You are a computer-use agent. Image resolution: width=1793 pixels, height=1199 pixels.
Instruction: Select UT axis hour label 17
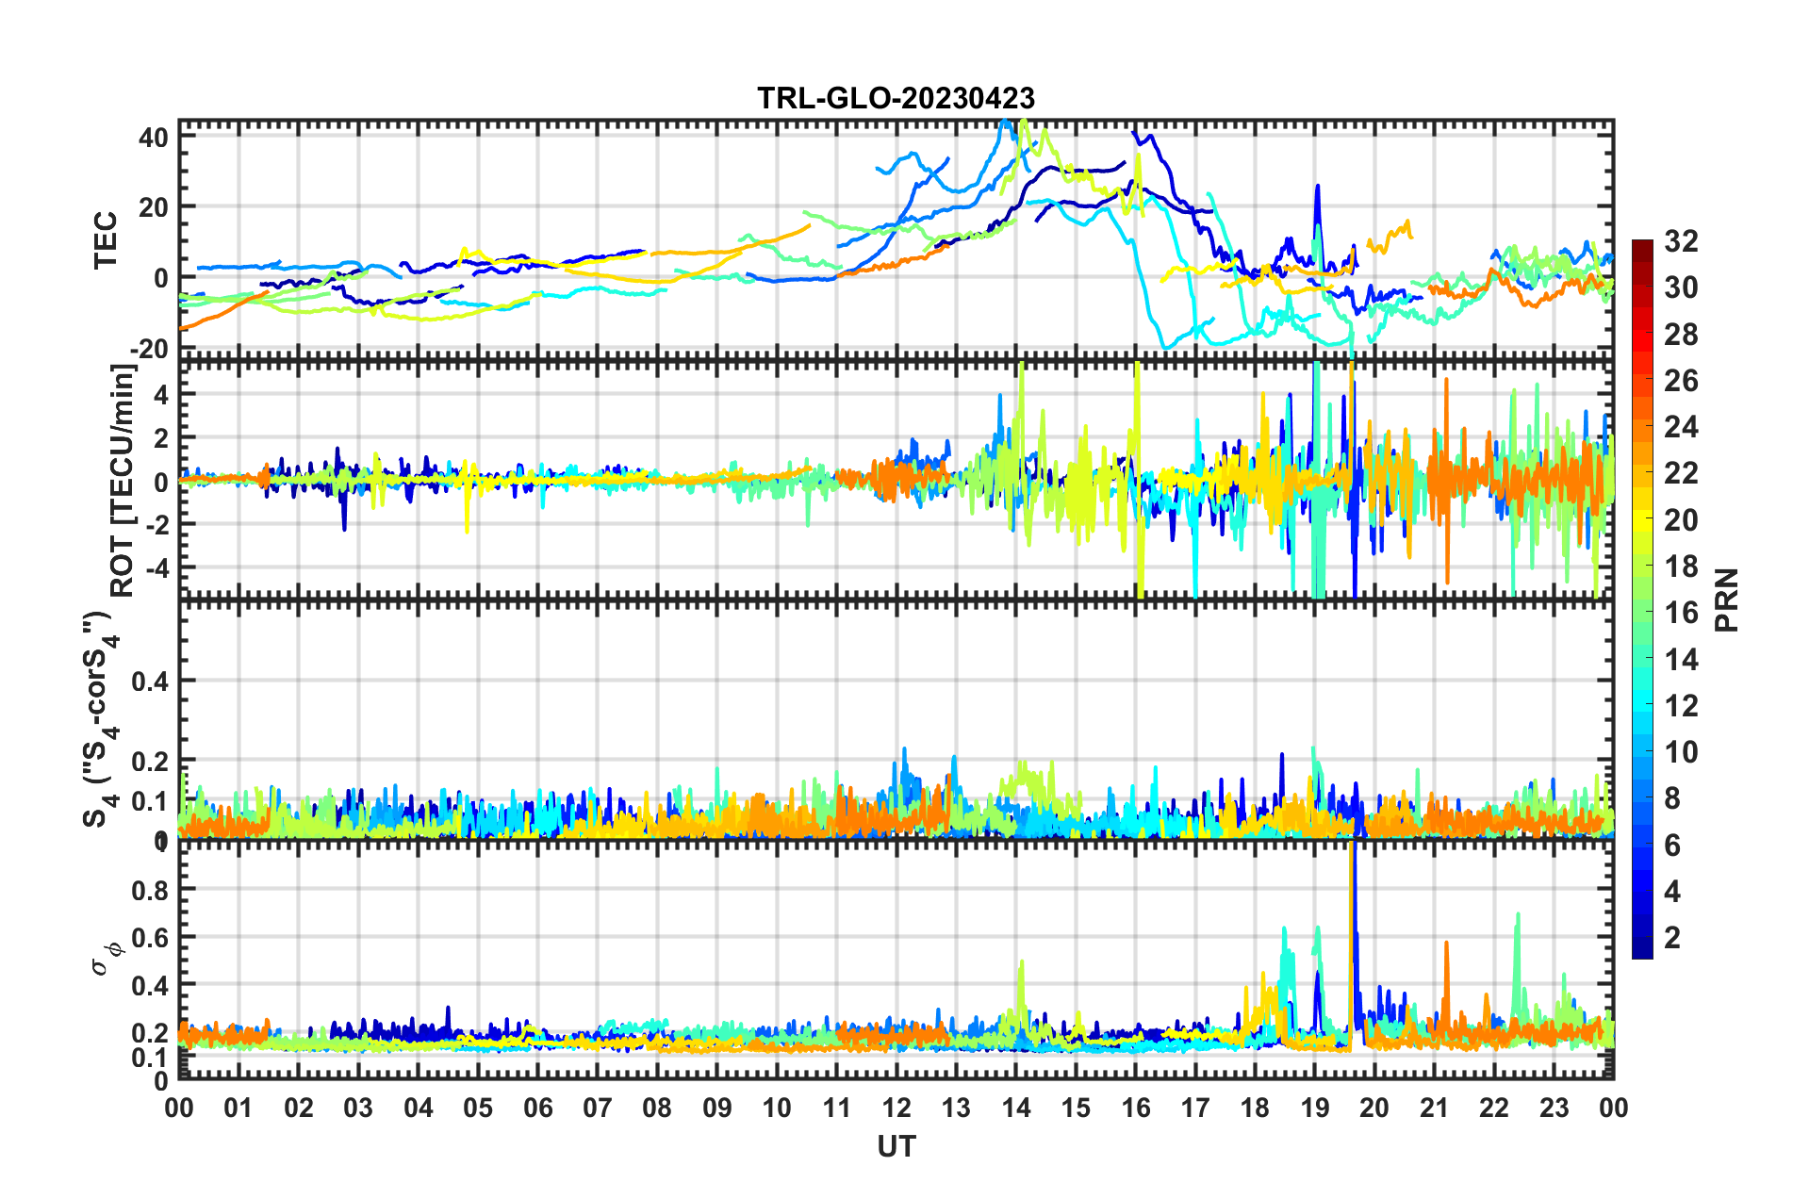pos(1195,1108)
